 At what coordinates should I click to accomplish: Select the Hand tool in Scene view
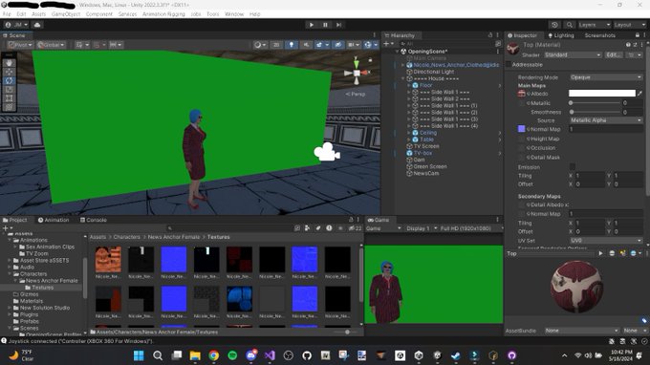point(9,63)
